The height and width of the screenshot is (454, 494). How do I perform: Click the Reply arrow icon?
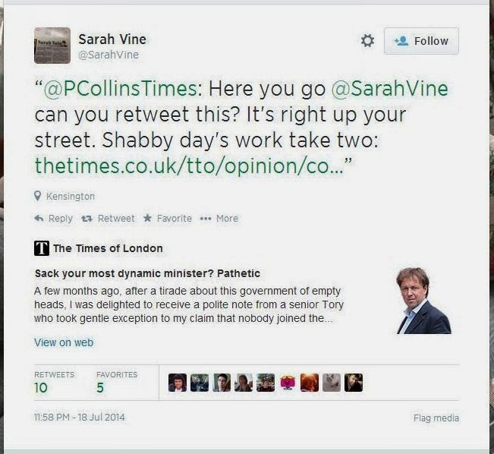(x=39, y=219)
